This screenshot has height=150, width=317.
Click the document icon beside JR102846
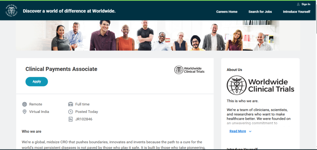click(x=70, y=119)
